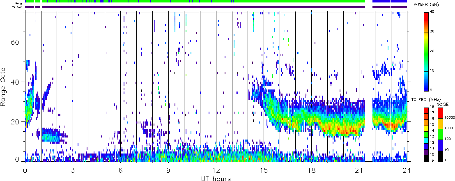Click the orange segment of the NOISE color bar
The width and height of the screenshot is (455, 181).
point(440,124)
